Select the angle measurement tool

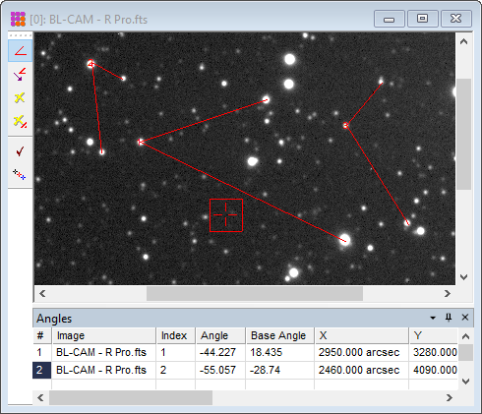[x=20, y=51]
